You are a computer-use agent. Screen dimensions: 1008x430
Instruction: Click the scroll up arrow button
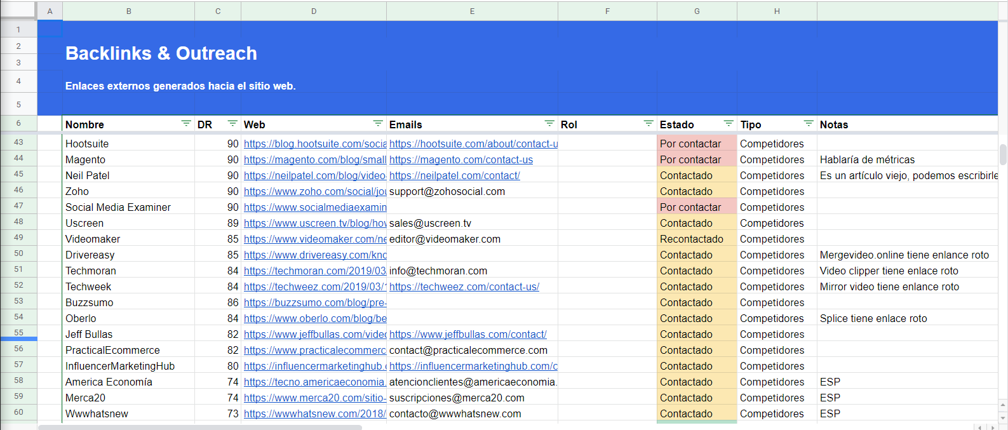1003,404
